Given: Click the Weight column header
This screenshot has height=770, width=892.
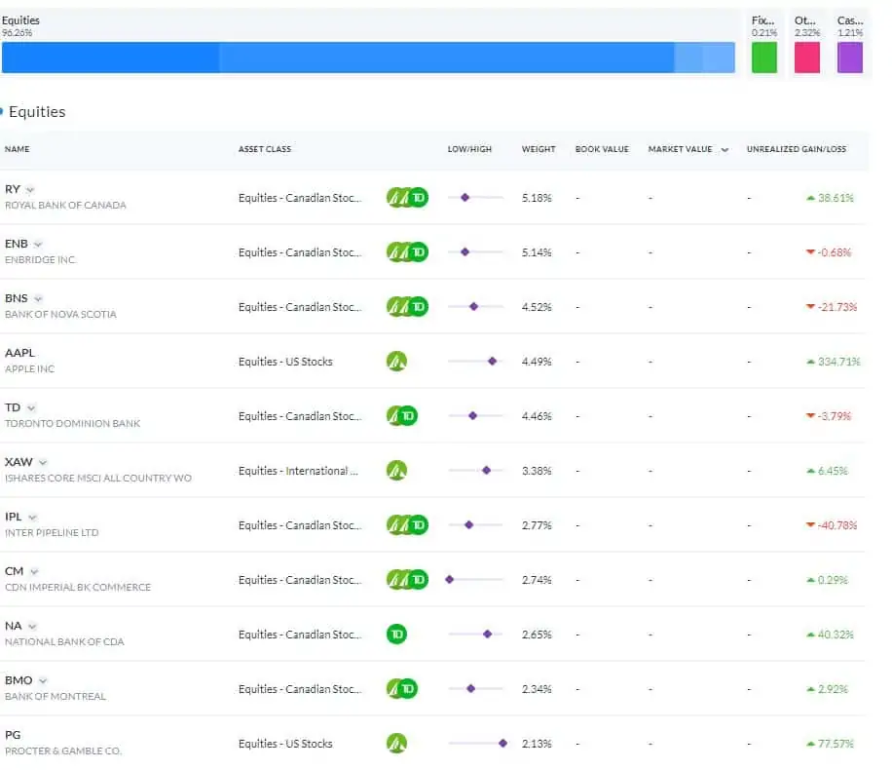Looking at the screenshot, I should [x=539, y=149].
